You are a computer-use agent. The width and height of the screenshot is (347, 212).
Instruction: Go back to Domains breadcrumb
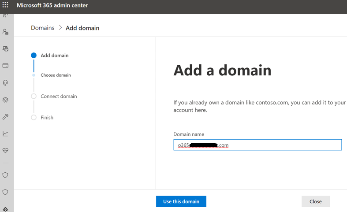pos(42,28)
